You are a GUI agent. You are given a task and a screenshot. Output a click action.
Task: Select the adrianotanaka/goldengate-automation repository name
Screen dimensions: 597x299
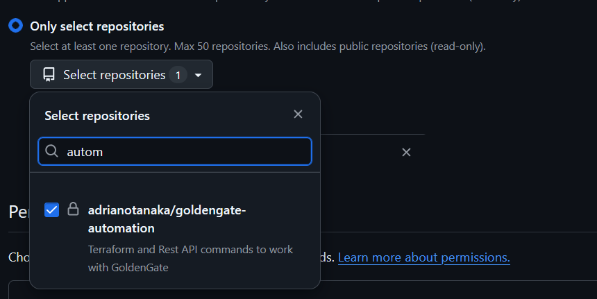point(167,219)
